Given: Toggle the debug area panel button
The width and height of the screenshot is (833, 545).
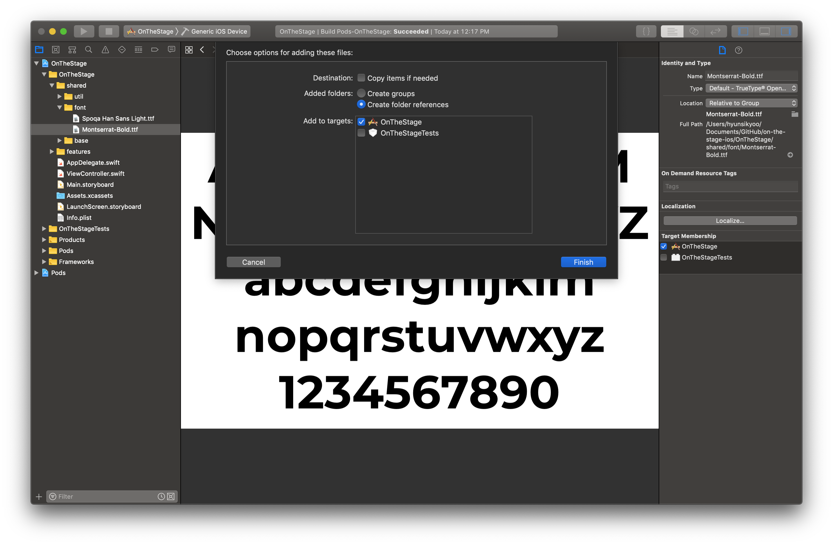Looking at the screenshot, I should point(764,31).
